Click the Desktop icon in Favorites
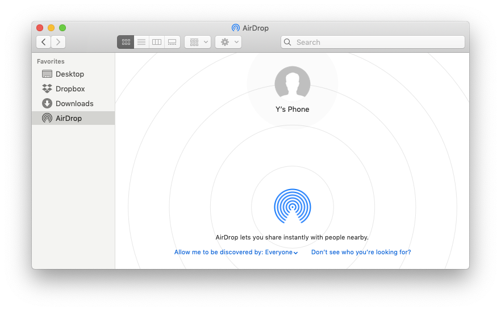This screenshot has width=501, height=311. pos(47,74)
